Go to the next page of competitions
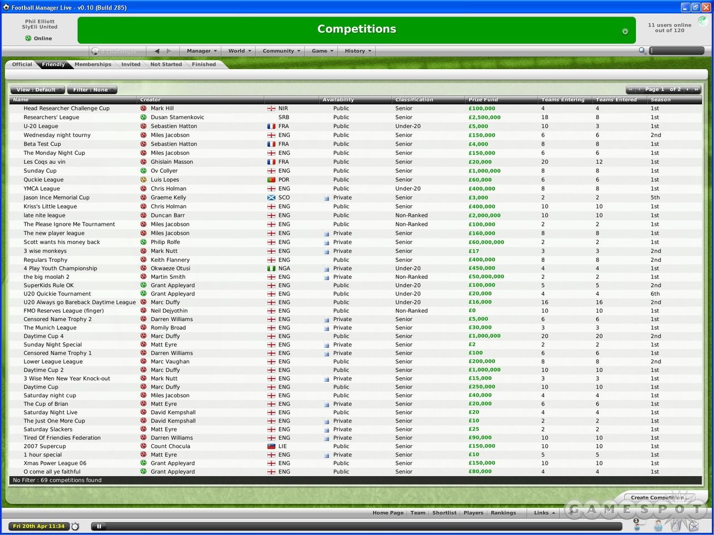 point(688,90)
